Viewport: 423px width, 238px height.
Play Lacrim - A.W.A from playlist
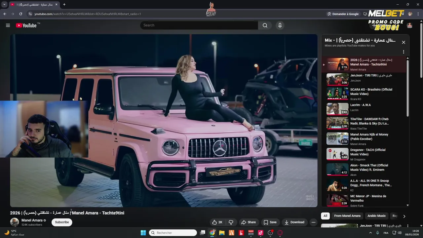click(364, 109)
